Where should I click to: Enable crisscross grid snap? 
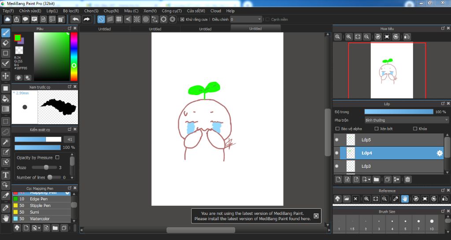(x=119, y=19)
